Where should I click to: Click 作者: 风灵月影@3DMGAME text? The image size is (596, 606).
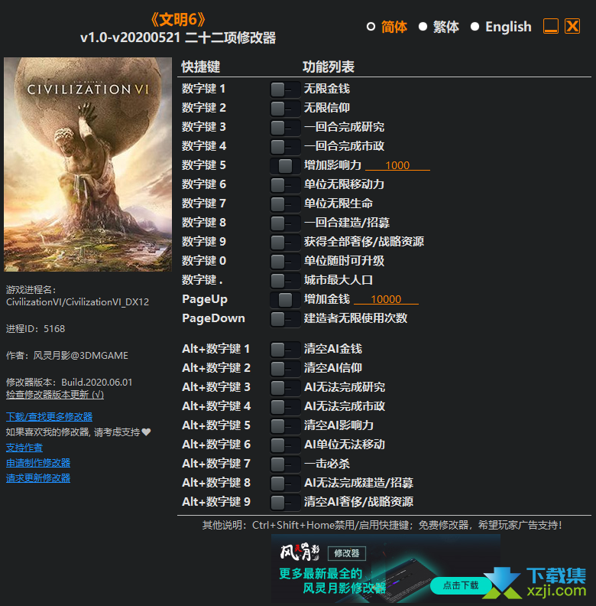point(67,356)
